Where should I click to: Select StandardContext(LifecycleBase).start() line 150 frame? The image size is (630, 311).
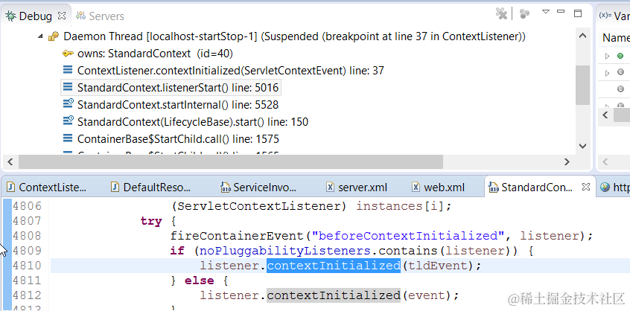click(193, 121)
